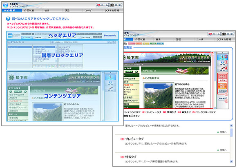Select the ユーザ tab in the rear window
Viewport: 237px width, 168px height.
(x=200, y=39)
